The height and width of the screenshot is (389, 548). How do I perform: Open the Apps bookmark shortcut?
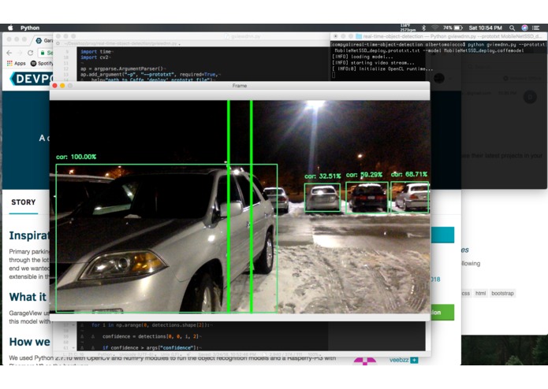16,63
